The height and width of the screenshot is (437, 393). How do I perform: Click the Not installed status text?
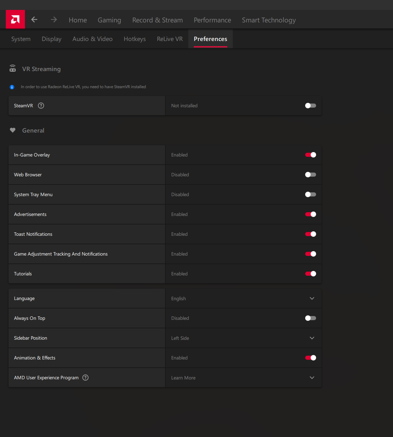[x=185, y=106]
